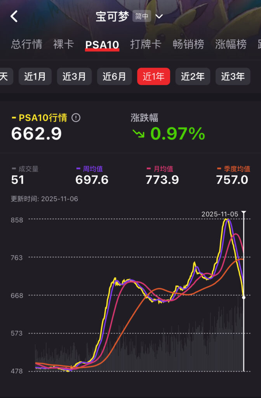Toggle the 季度均值 orange line legend
Screen dimensions: 261x398
pos(233,169)
